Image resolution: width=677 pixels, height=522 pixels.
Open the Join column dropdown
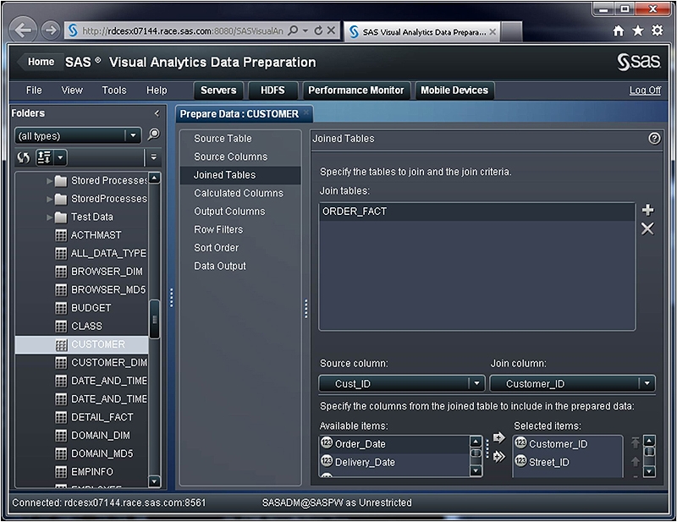point(647,383)
